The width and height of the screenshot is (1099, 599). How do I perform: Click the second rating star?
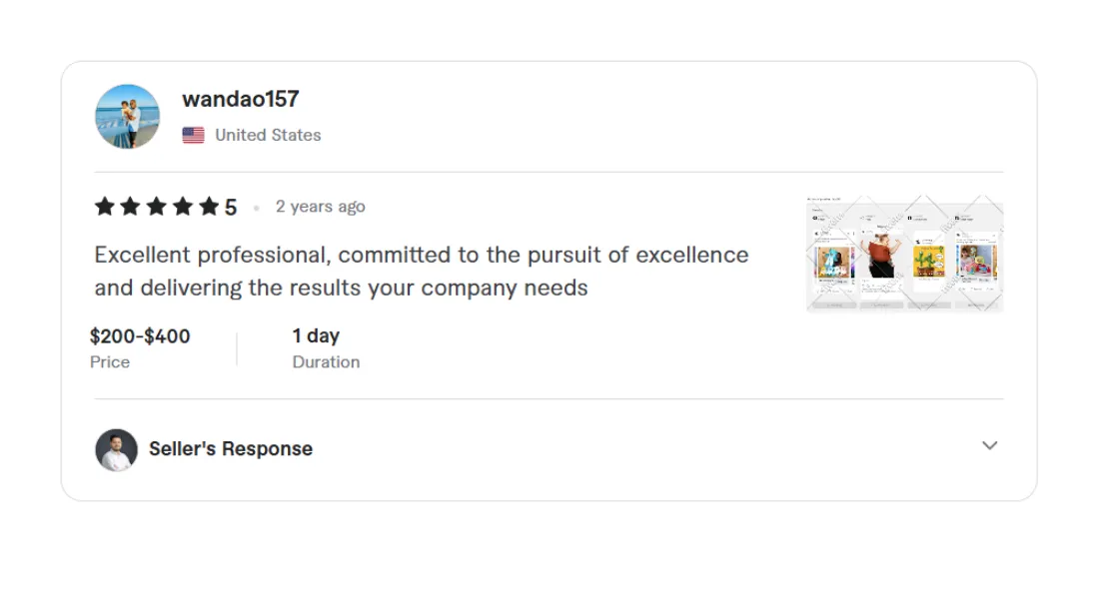[131, 207]
